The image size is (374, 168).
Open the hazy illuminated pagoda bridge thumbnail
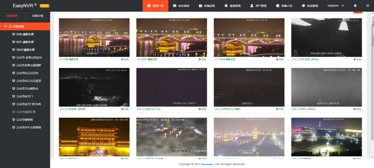tap(249, 137)
